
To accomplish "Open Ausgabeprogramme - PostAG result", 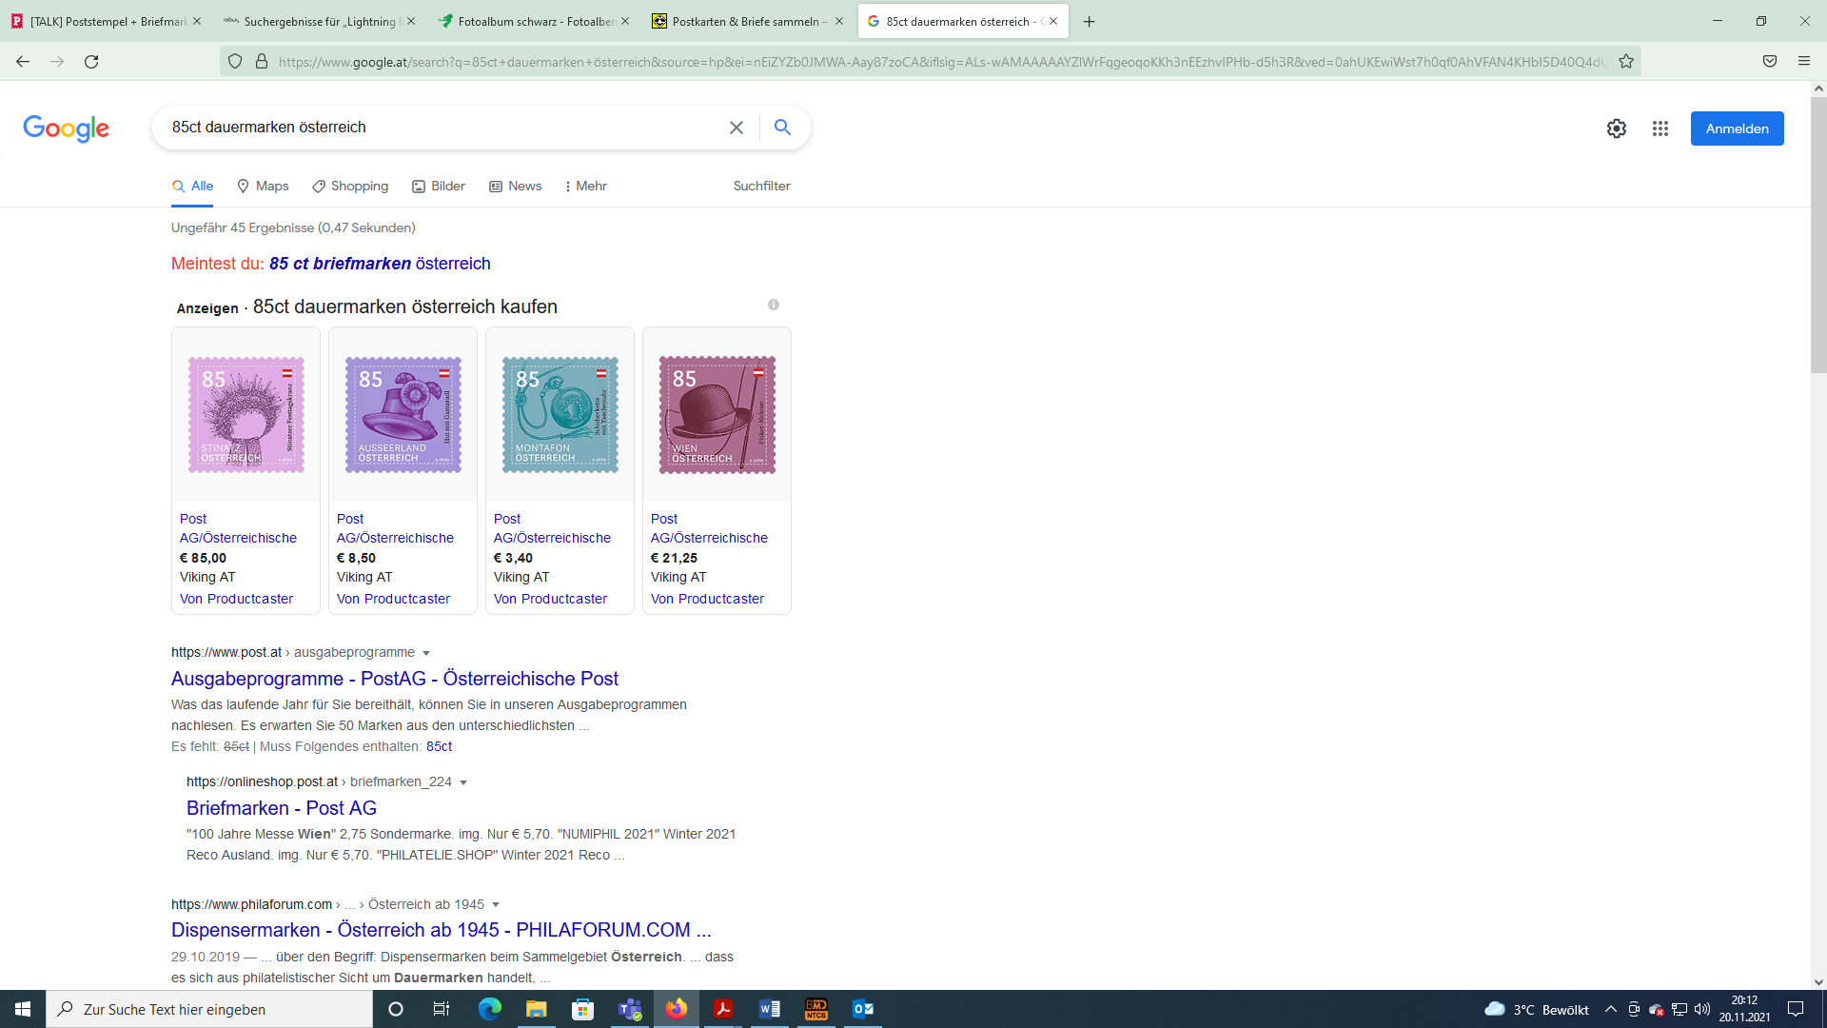I will (x=395, y=679).
